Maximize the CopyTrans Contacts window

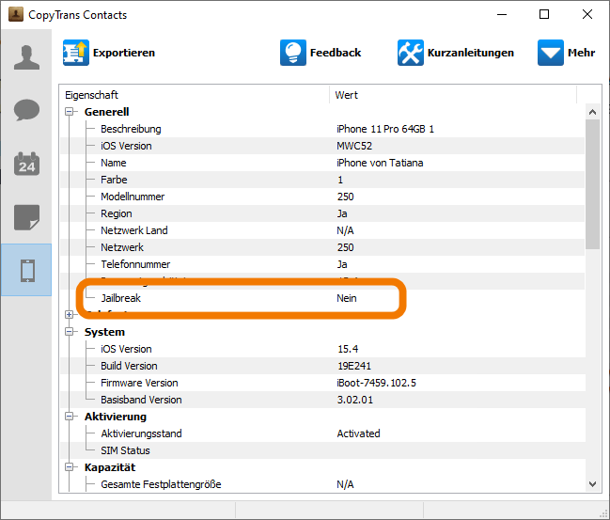click(544, 14)
